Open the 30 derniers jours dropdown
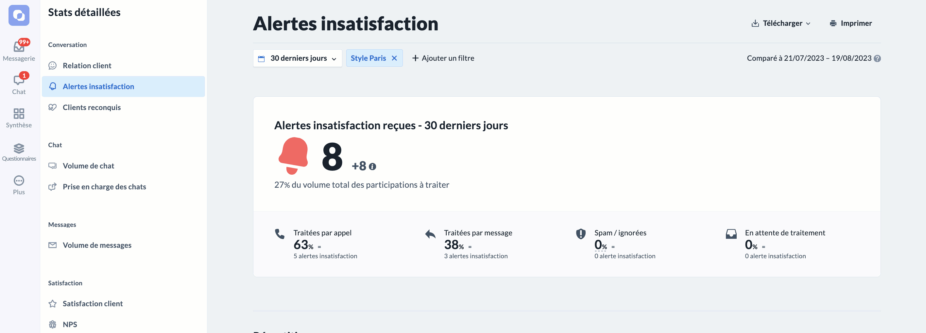 pos(297,58)
